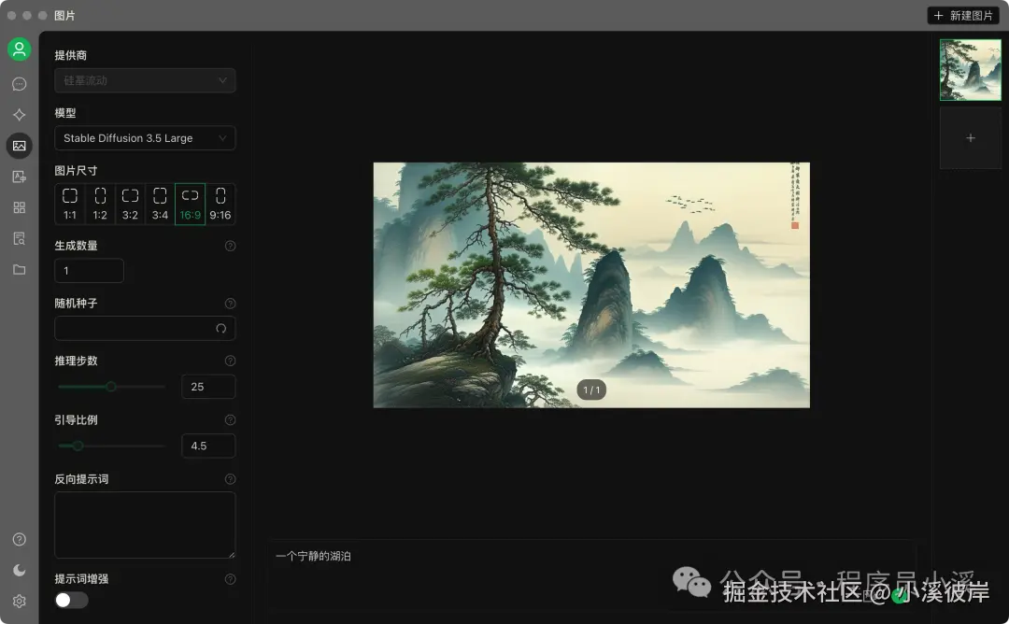The image size is (1009, 624).
Task: Open the 提供商 provider dropdown
Action: coord(145,80)
